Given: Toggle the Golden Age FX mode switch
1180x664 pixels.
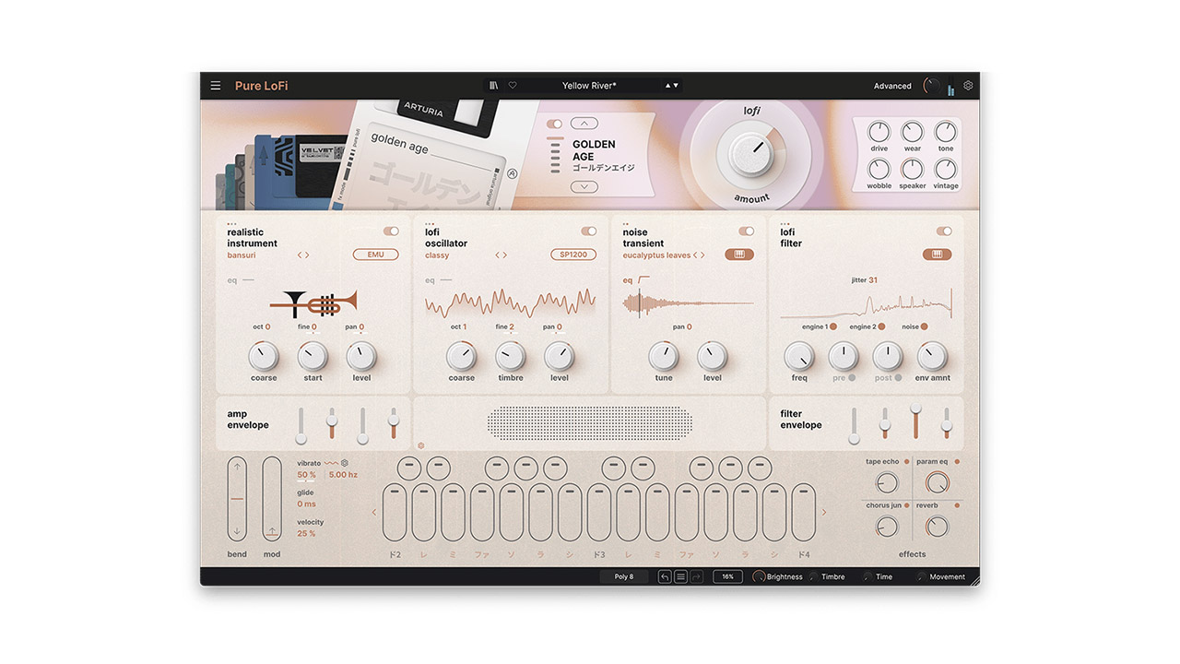Looking at the screenshot, I should [554, 124].
